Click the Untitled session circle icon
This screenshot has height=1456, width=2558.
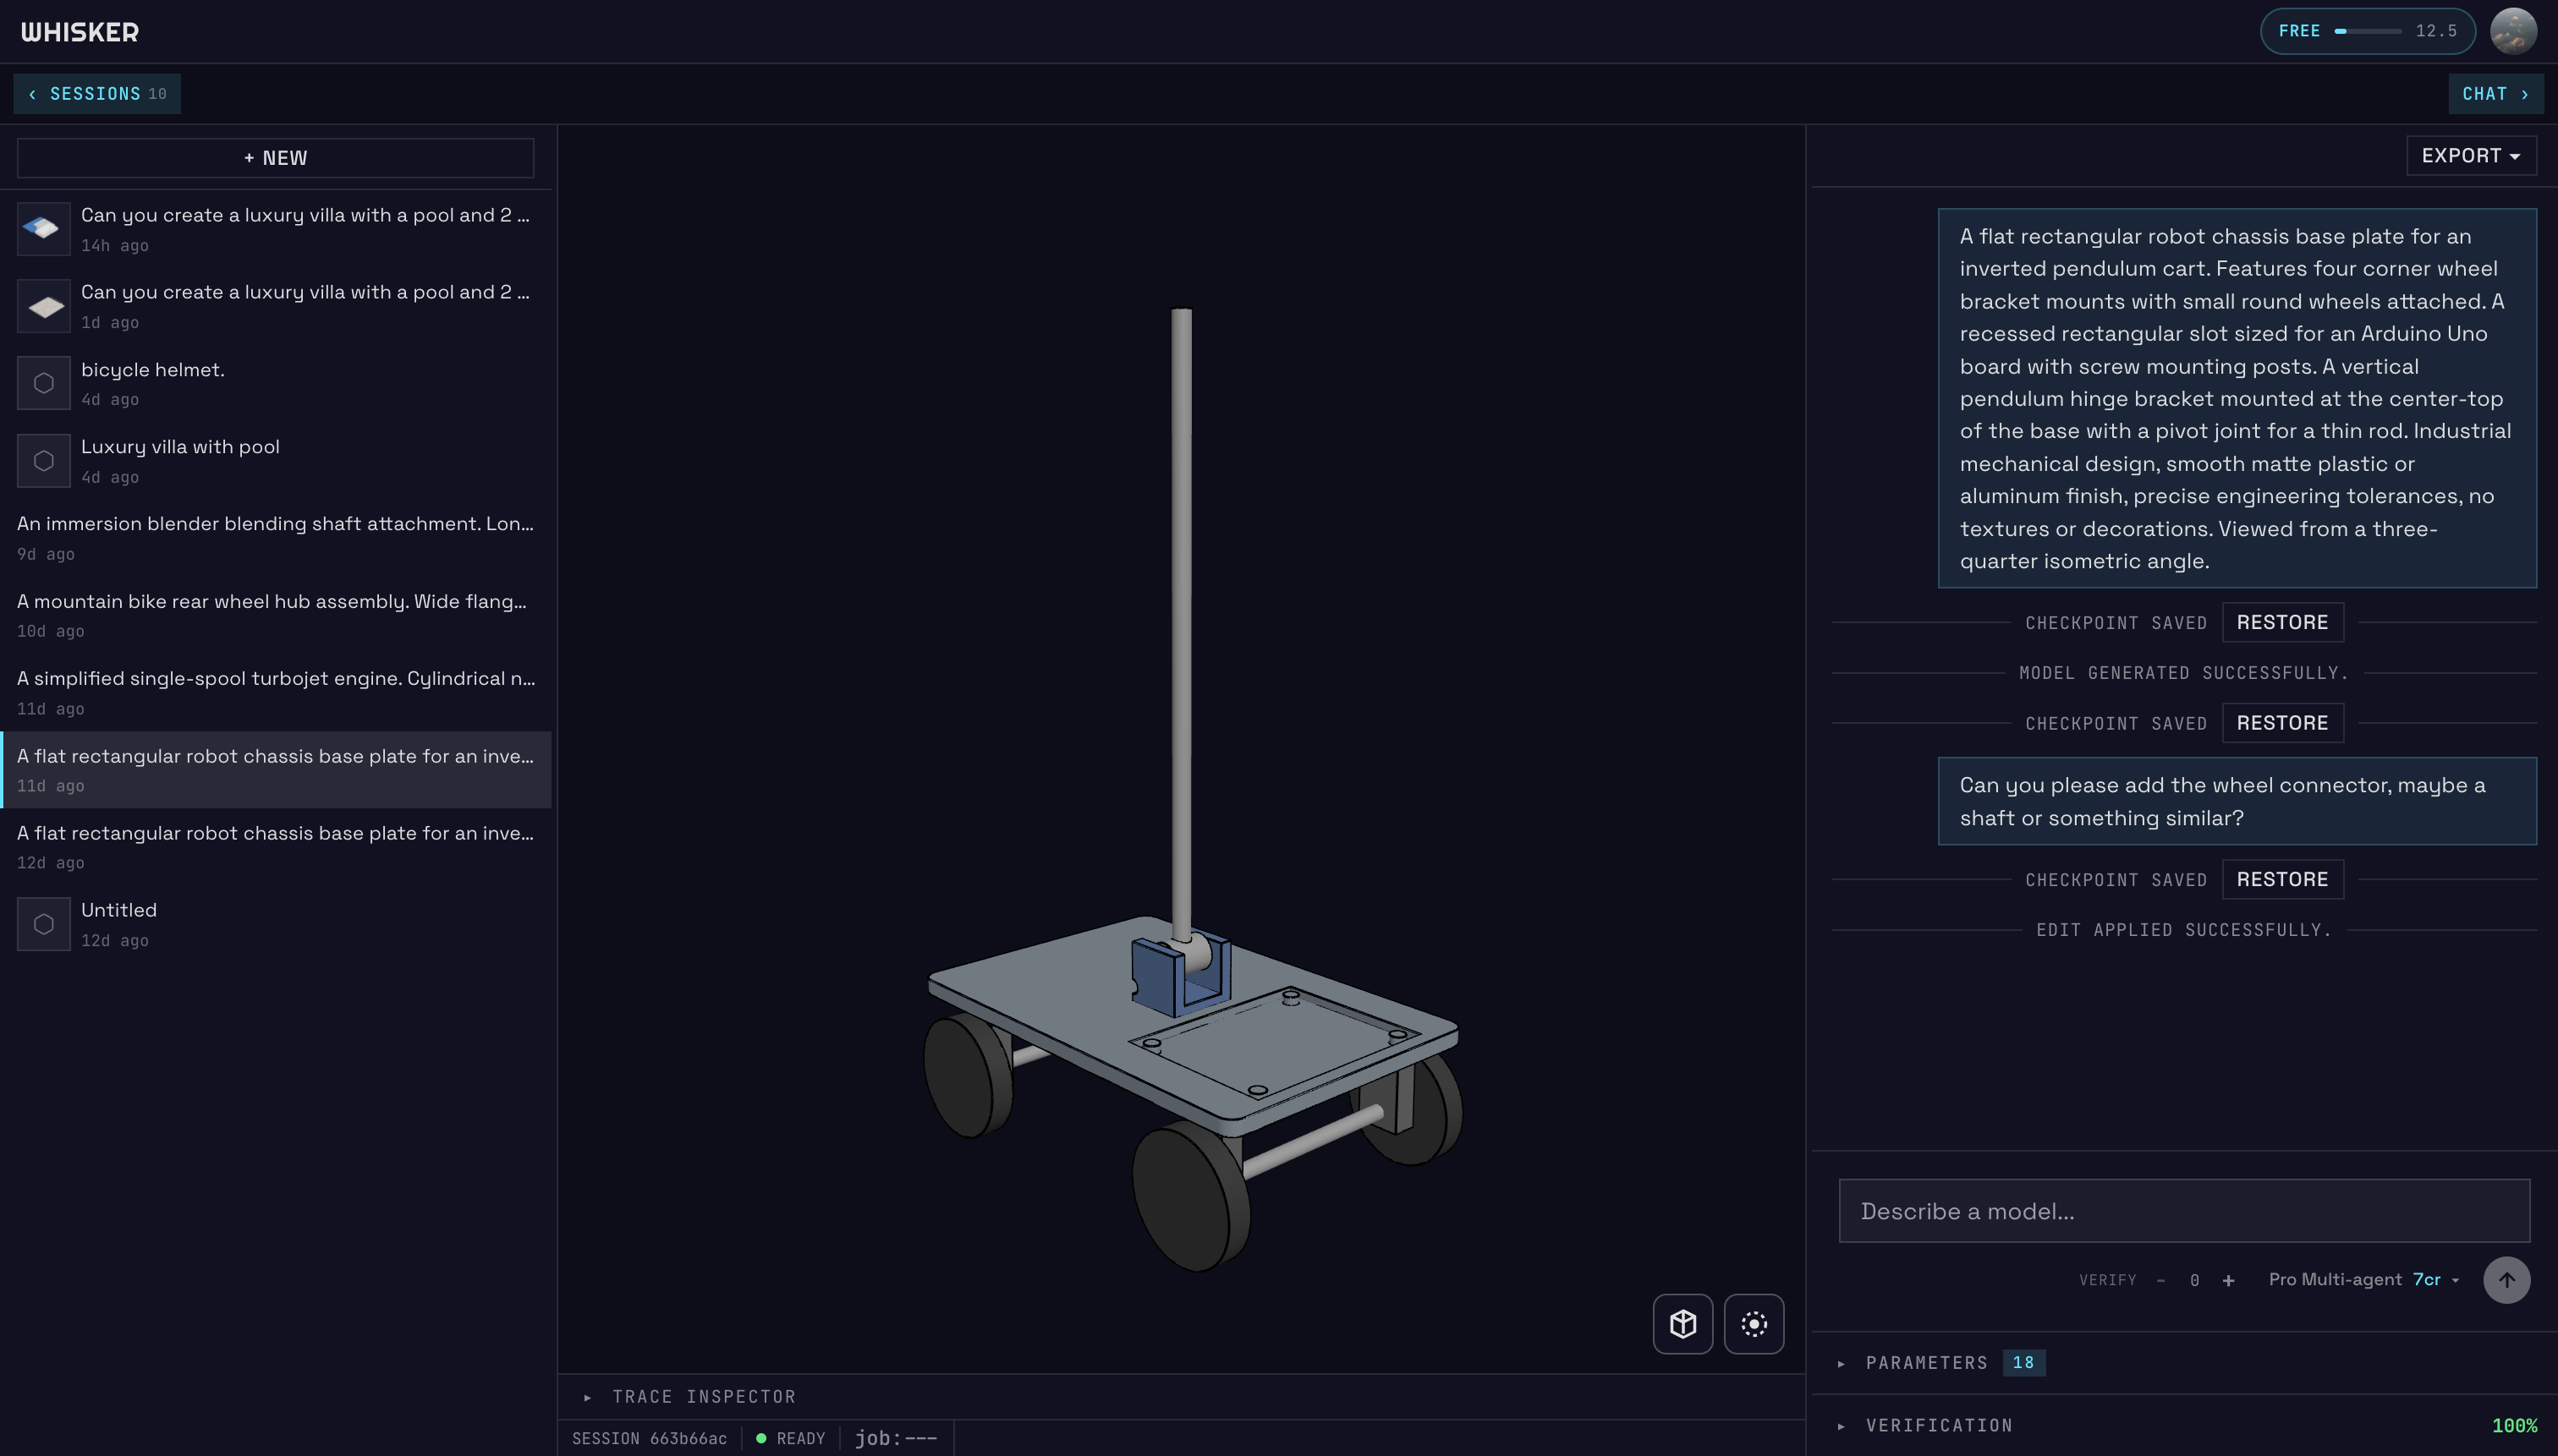(x=43, y=923)
